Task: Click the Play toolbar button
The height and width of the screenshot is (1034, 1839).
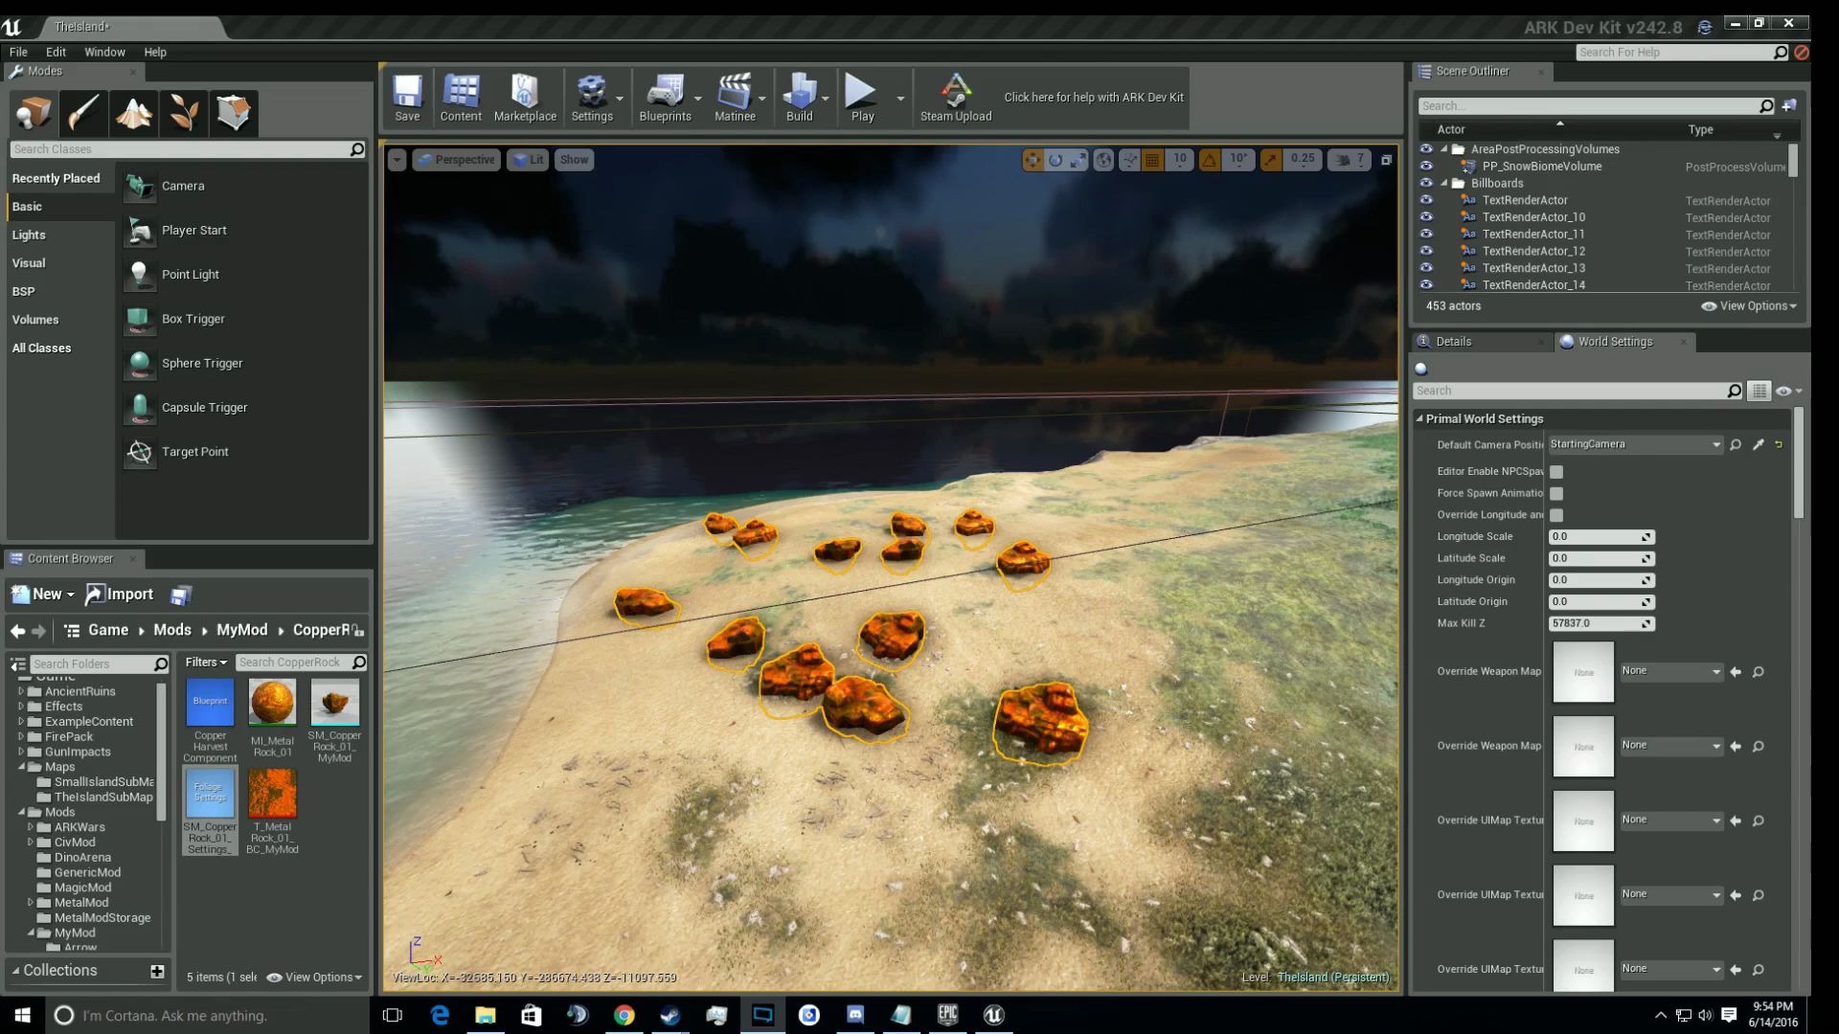Action: (x=862, y=98)
